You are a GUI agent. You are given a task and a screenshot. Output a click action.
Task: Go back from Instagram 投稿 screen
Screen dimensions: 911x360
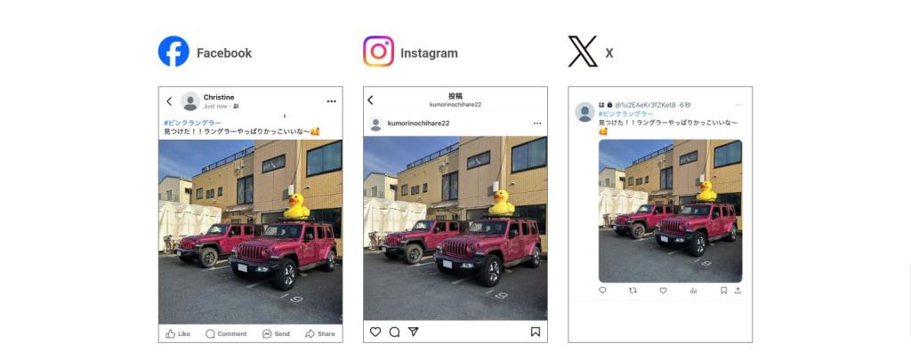coord(370,100)
